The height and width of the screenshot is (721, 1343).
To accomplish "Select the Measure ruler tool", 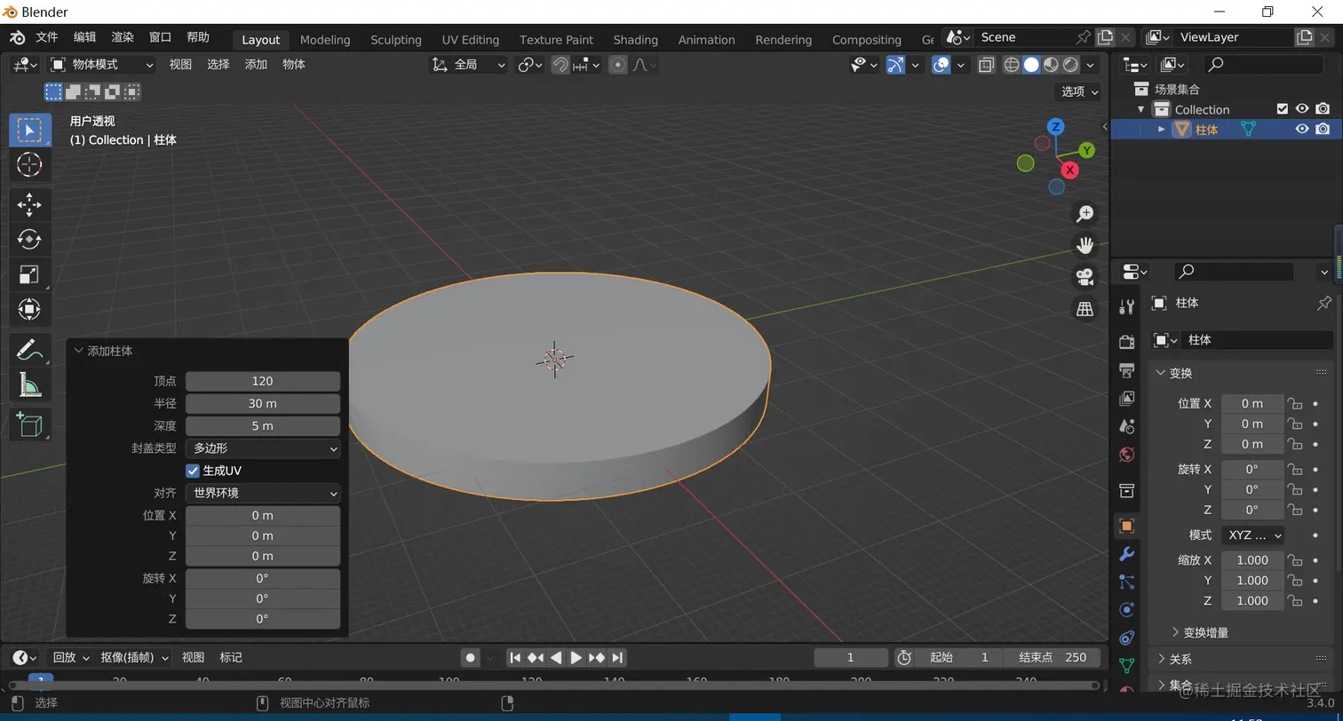I will (x=29, y=384).
